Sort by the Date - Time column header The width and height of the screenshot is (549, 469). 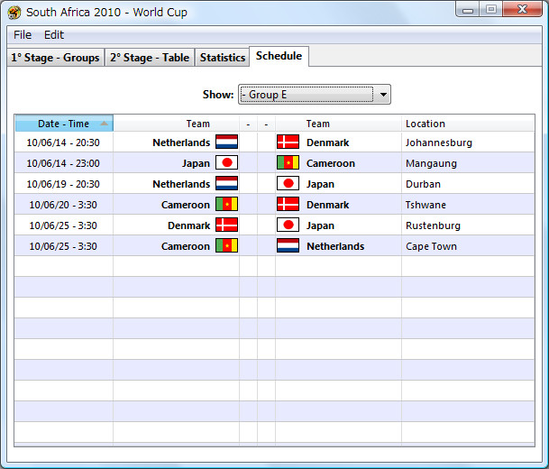(64, 124)
